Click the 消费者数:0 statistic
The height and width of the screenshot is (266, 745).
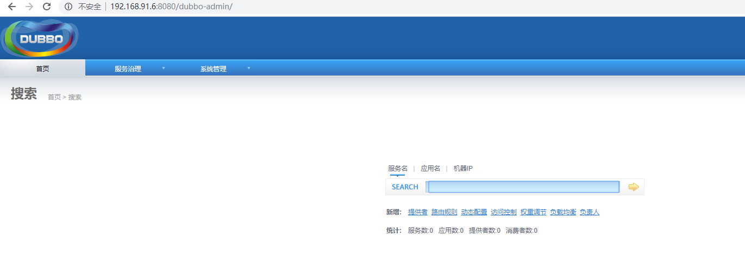tap(522, 231)
